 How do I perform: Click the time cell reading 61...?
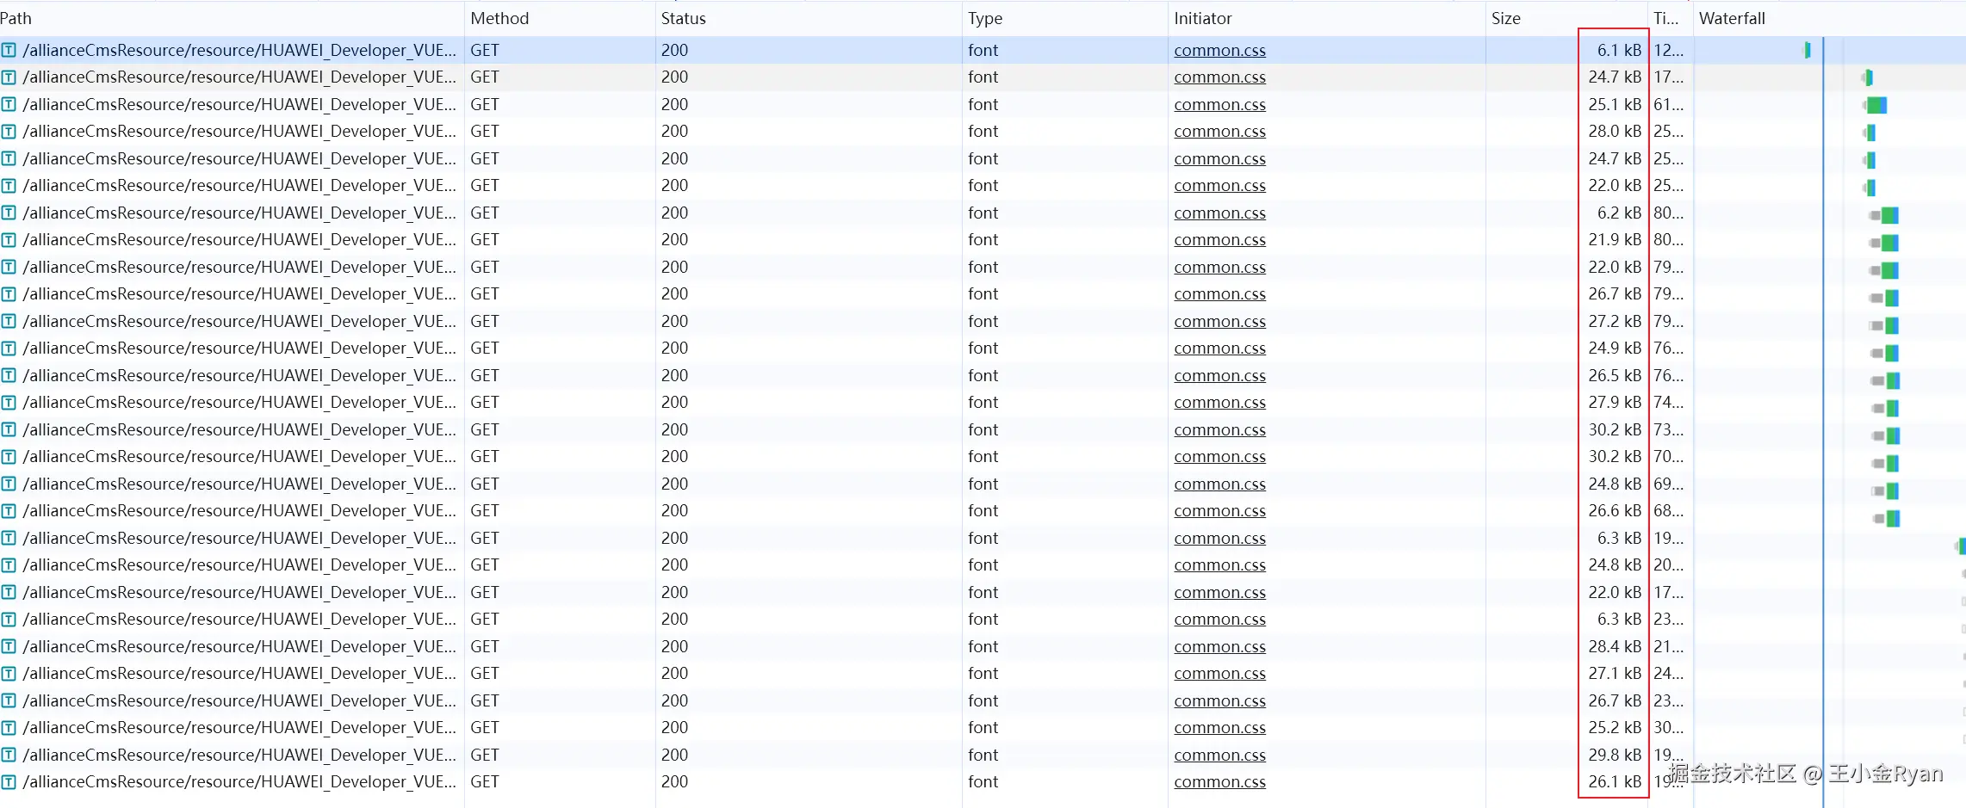click(x=1668, y=104)
